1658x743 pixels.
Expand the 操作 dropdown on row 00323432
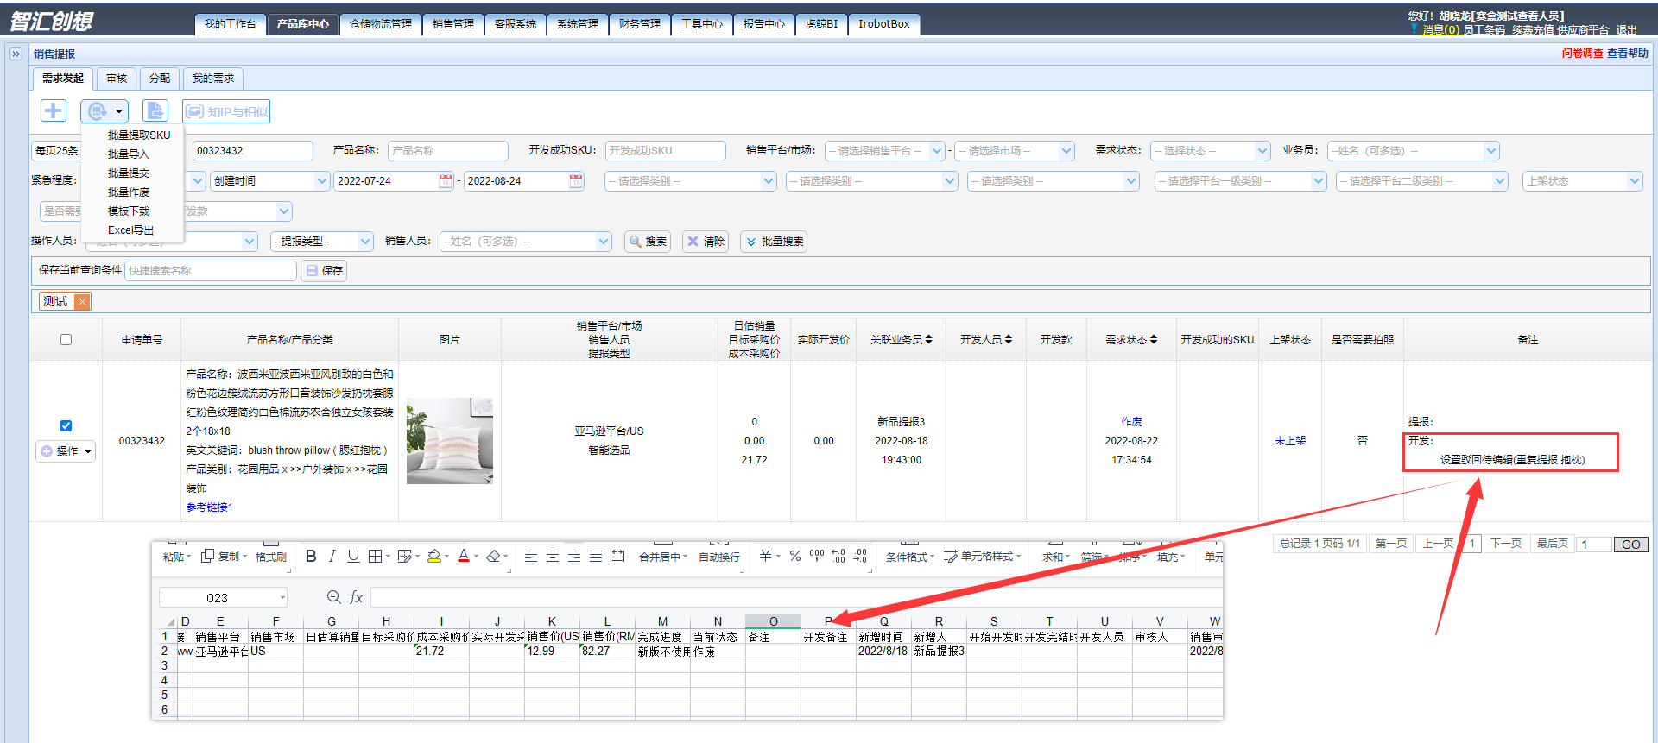[66, 450]
